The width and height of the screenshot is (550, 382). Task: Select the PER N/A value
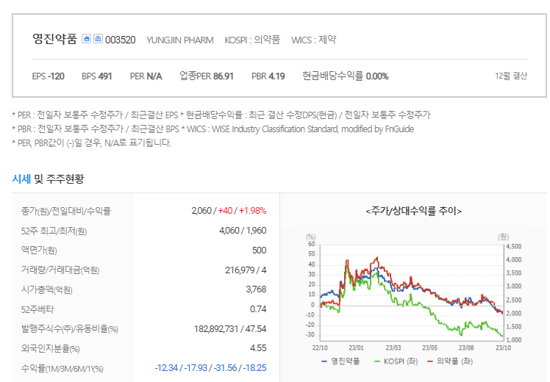click(146, 76)
